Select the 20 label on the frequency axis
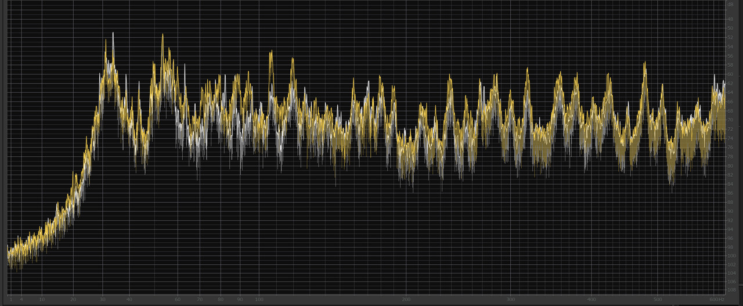 (x=73, y=300)
